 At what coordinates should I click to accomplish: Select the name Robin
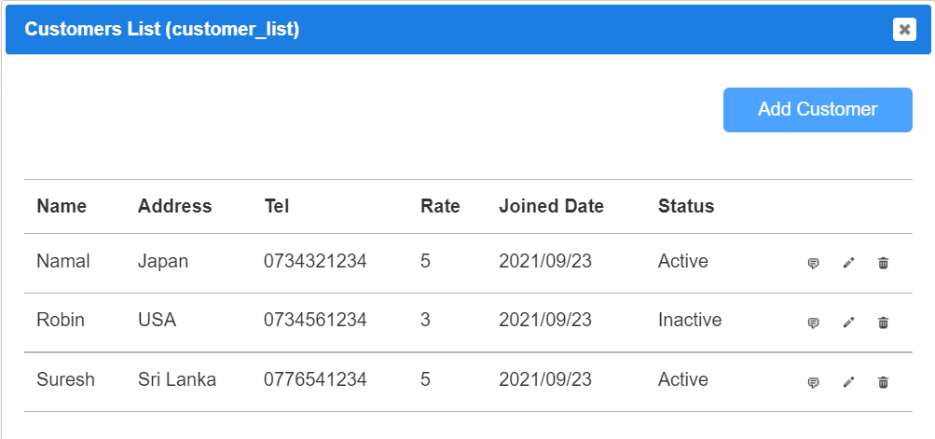61,321
